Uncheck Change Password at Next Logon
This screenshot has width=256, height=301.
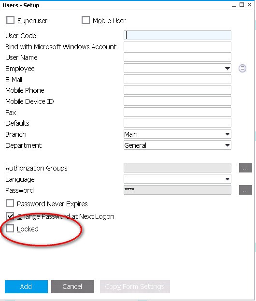tap(10, 216)
